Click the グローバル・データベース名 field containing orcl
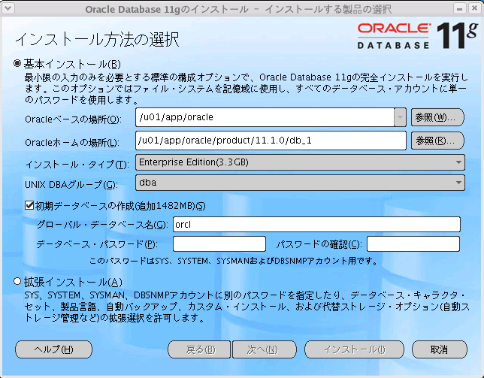 [316, 225]
